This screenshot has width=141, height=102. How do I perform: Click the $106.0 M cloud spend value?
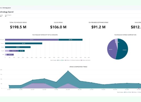58,27
